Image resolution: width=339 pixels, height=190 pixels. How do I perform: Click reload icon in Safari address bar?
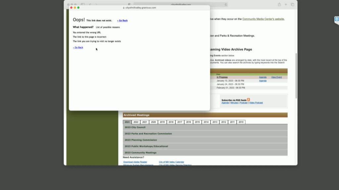pyautogui.click(x=226, y=5)
